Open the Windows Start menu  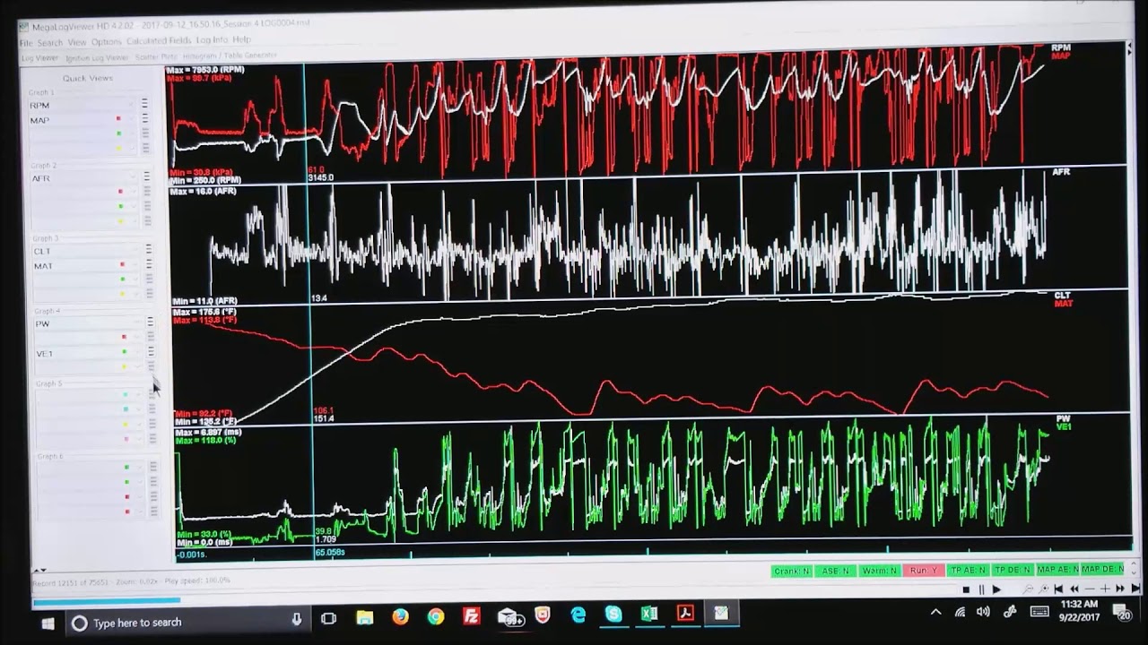coord(48,623)
